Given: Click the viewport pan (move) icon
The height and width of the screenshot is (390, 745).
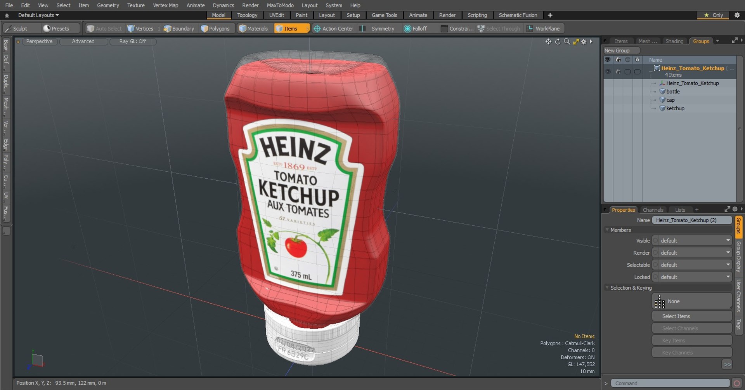Looking at the screenshot, I should 548,42.
